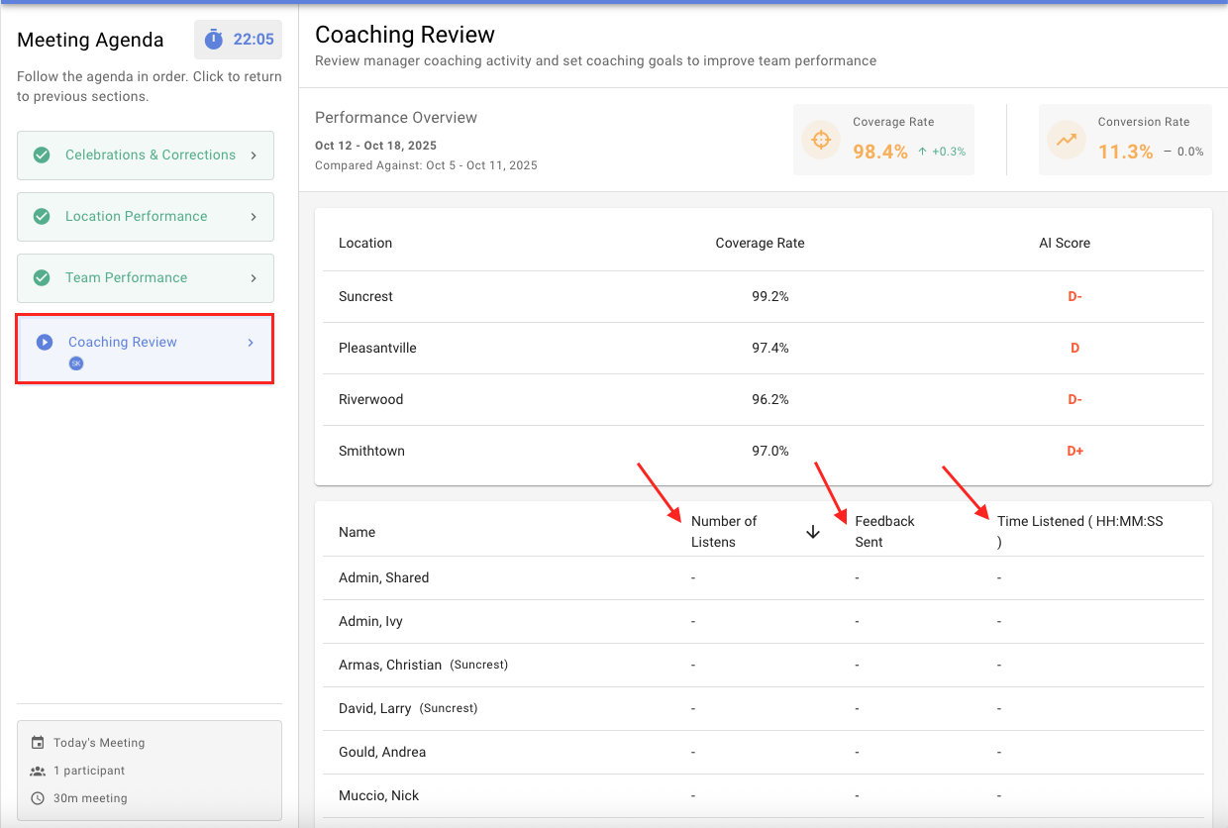Click the Conversion Rate trend arrow icon

[1066, 140]
